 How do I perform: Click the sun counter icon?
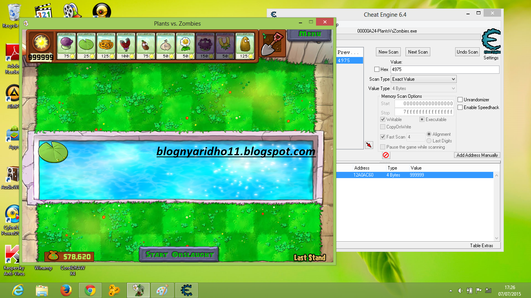coord(40,43)
